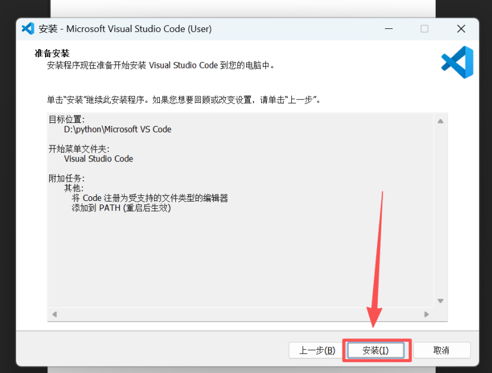Click the 开始菜单文件夹 label in the summary
The width and height of the screenshot is (492, 373).
(79, 149)
